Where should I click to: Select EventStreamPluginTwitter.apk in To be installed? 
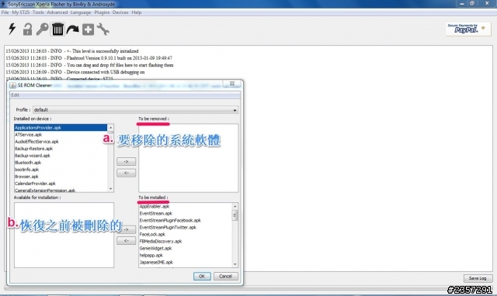point(186,227)
